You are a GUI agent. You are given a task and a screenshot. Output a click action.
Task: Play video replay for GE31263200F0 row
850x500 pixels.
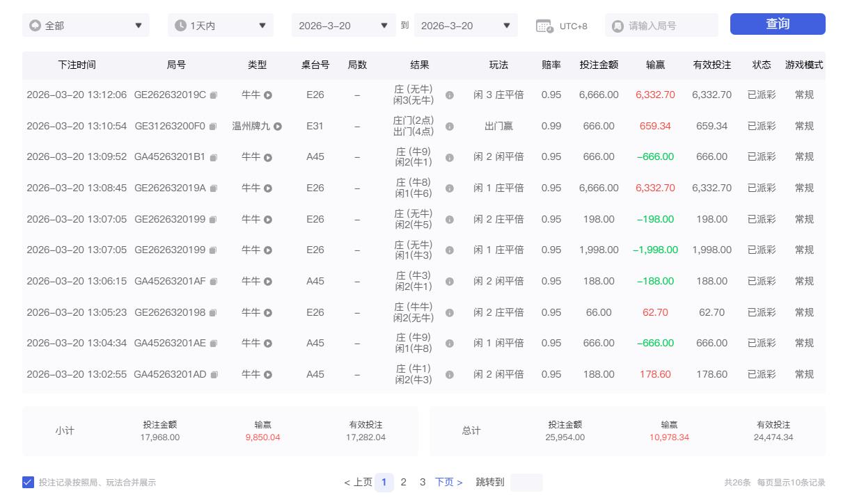click(278, 127)
